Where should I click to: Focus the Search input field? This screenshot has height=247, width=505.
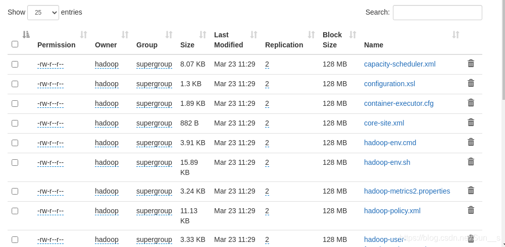point(437,13)
